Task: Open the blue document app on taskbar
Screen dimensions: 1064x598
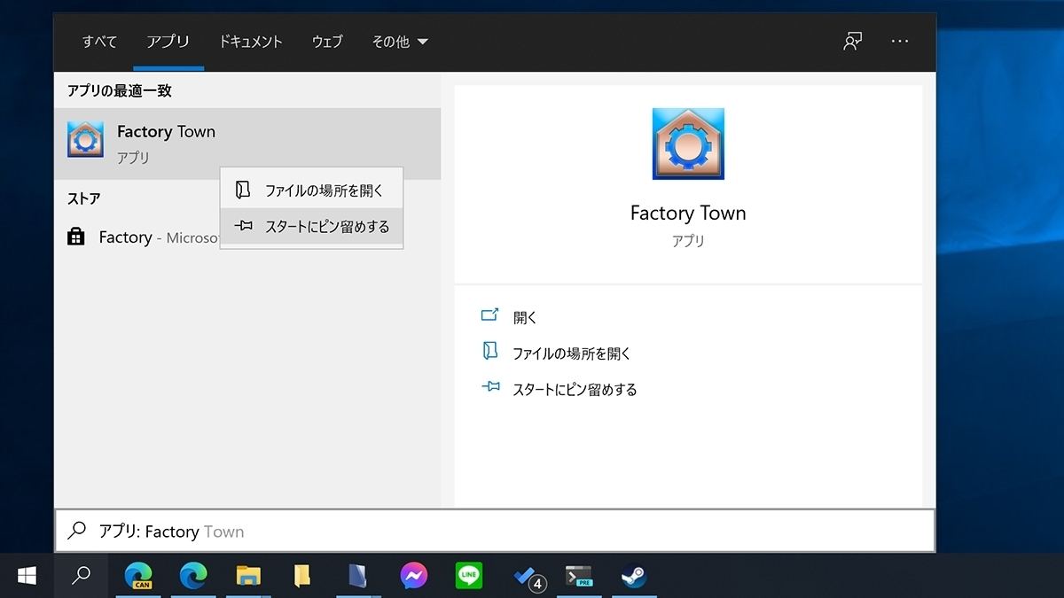Action: (358, 576)
